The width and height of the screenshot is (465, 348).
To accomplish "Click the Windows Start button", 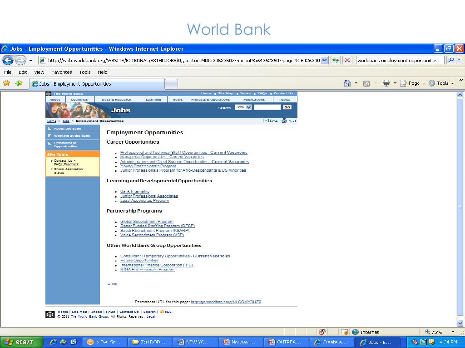I will pos(21,342).
